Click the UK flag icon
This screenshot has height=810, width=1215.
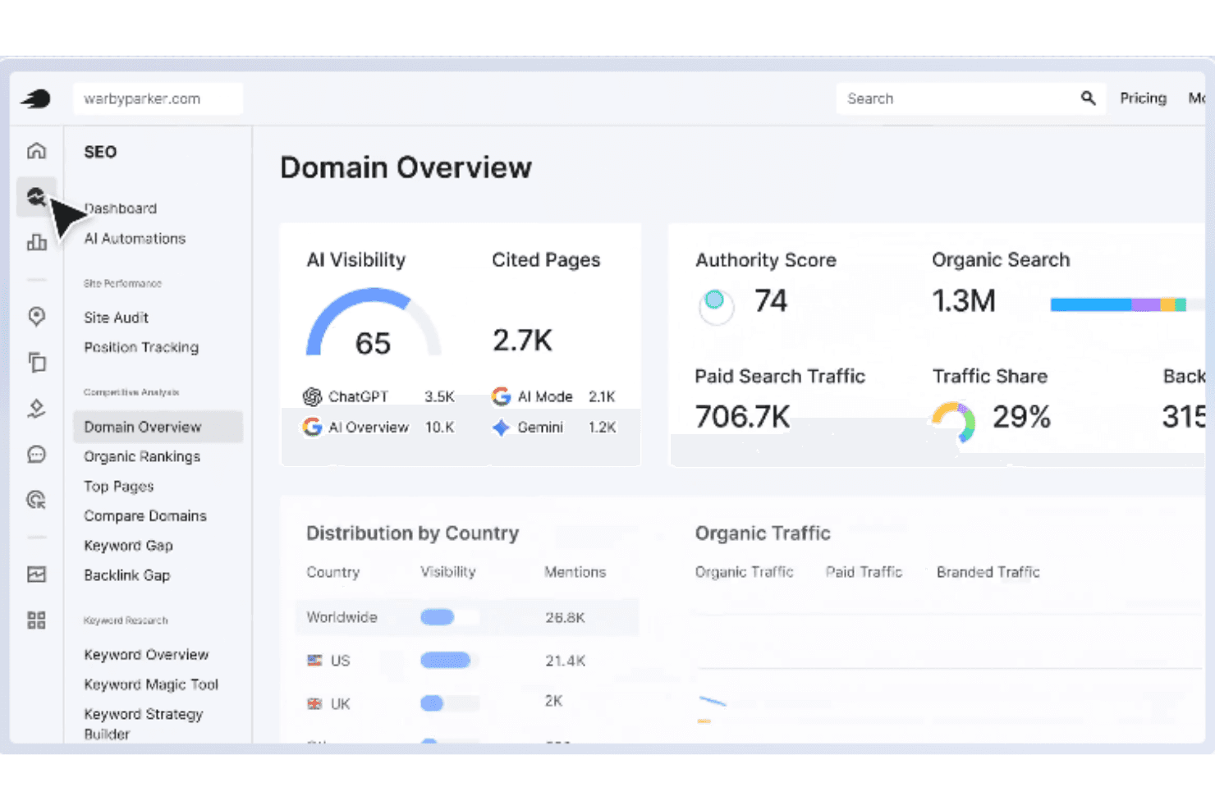click(314, 704)
